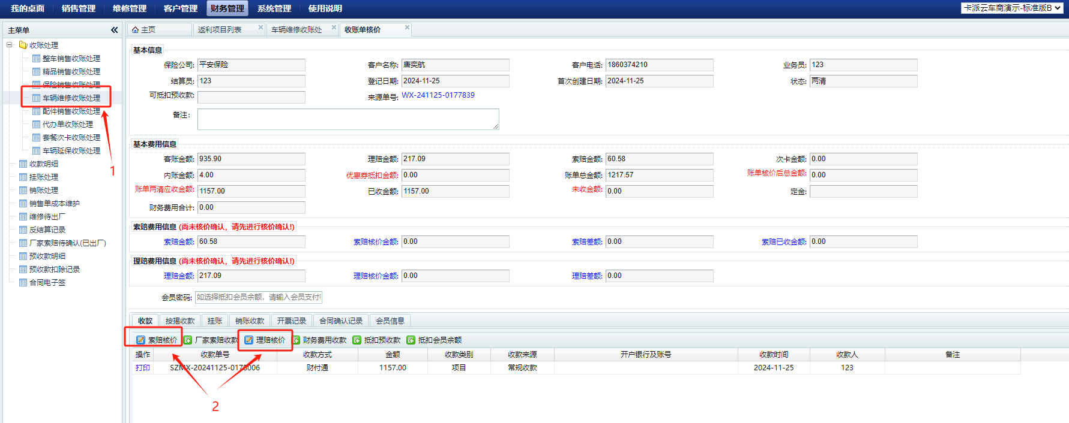1069x423 pixels.
Task: Switch to the 开票记录 tab
Action: (292, 321)
